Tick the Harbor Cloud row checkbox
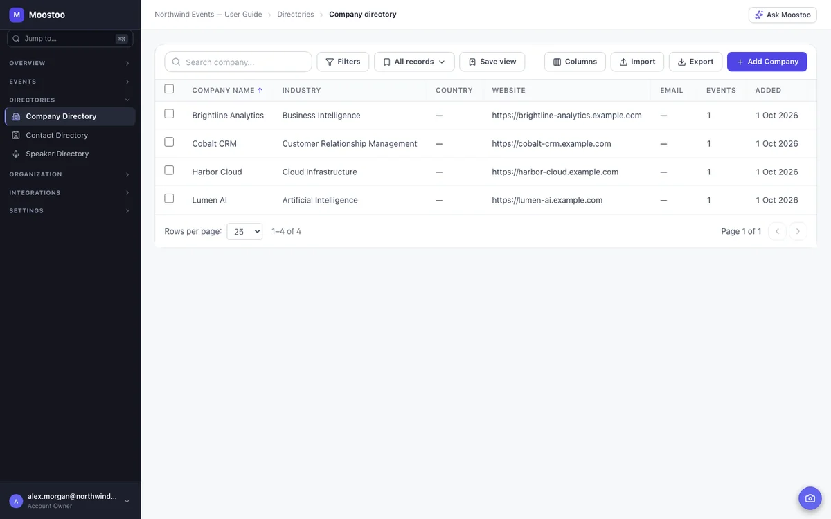 (169, 170)
